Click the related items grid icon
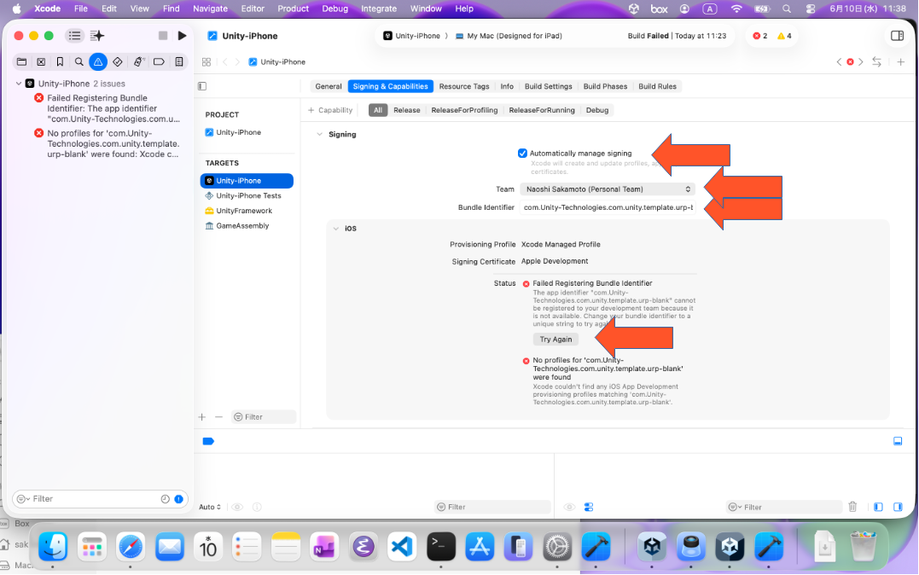919x575 pixels. pos(206,61)
